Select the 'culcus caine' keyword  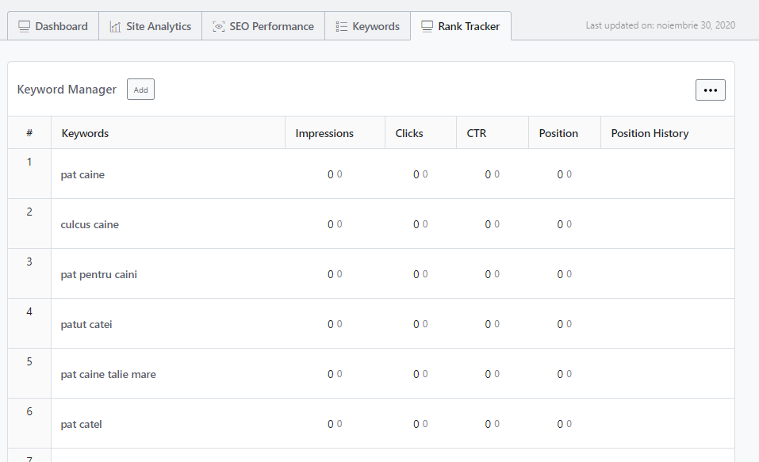tap(90, 224)
